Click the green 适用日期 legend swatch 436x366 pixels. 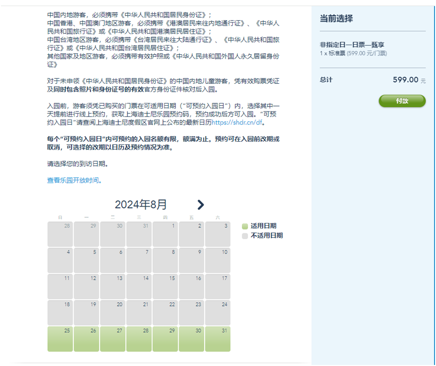[244, 226]
